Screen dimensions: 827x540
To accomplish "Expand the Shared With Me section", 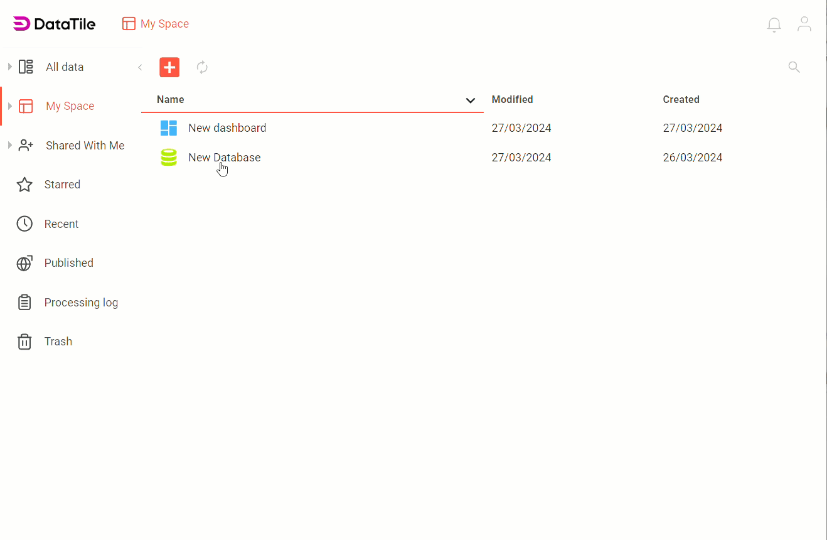I will click(9, 144).
